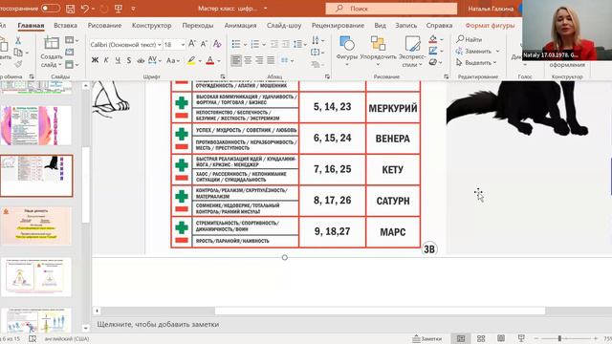612x344 pixels.
Task: Toggle strikethrough formatting
Action: [x=141, y=60]
